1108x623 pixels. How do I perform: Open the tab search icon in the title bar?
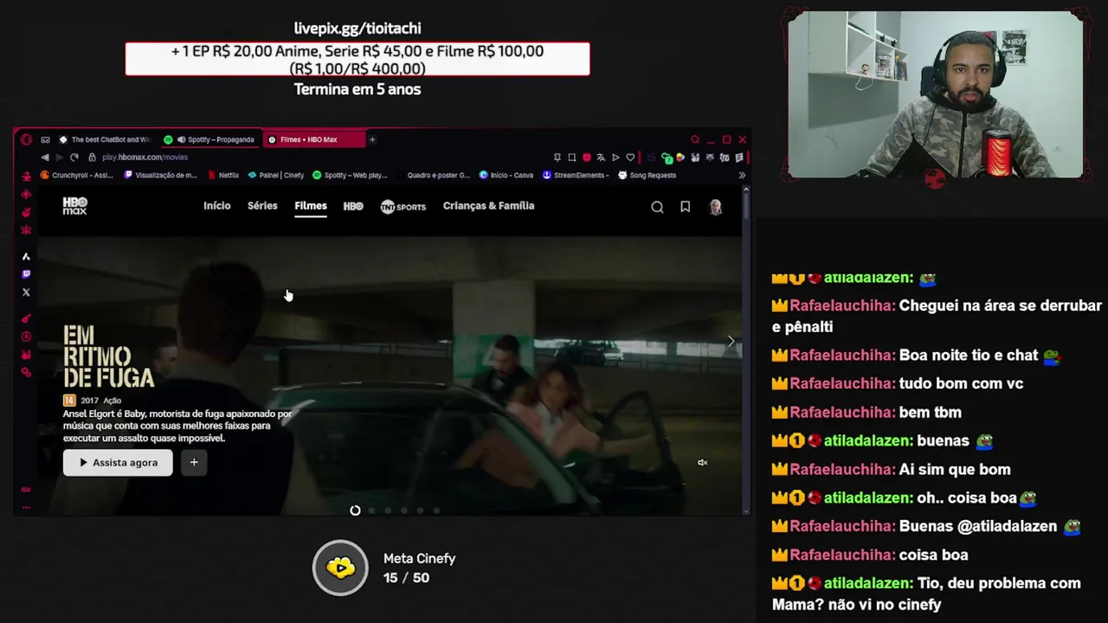pyautogui.click(x=695, y=139)
